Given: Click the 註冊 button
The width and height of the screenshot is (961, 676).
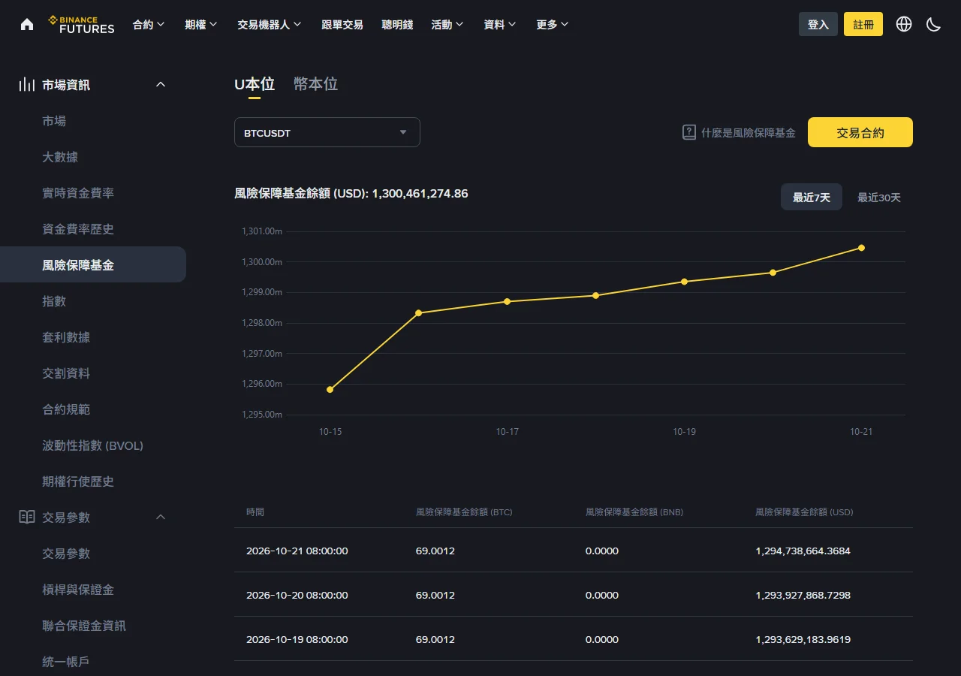Looking at the screenshot, I should point(863,24).
